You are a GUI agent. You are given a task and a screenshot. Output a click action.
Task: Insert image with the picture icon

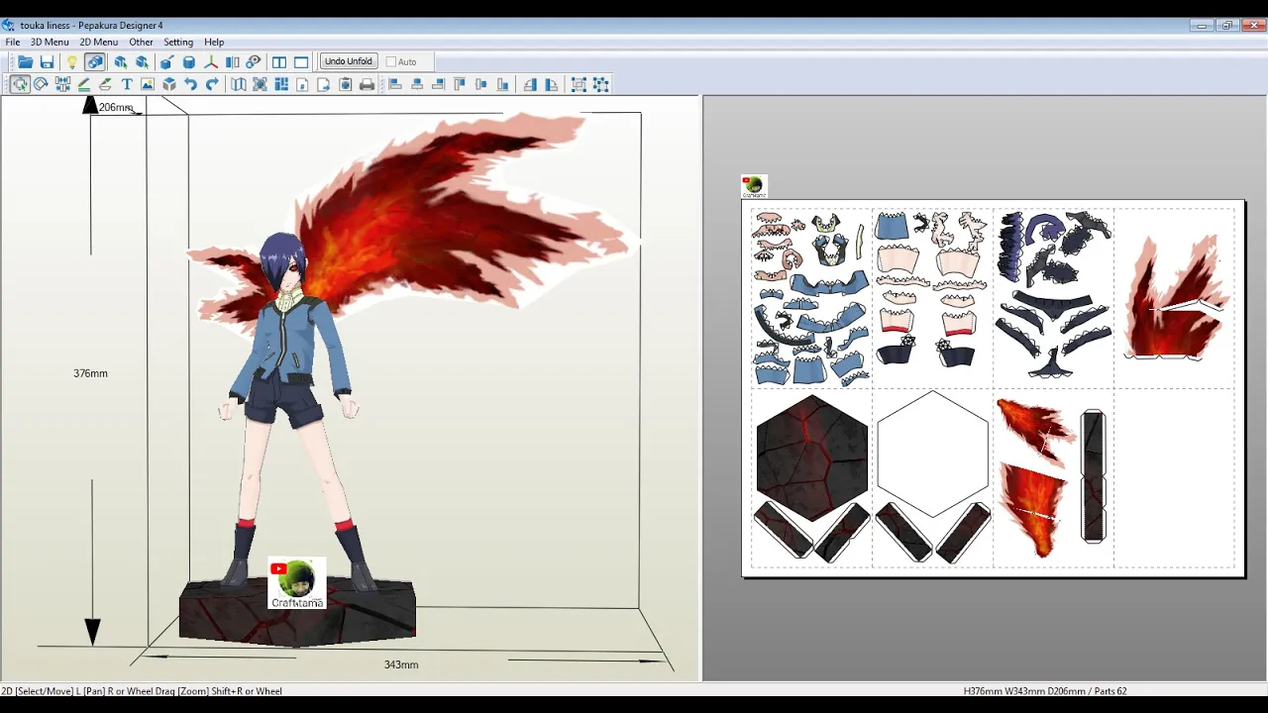(148, 84)
